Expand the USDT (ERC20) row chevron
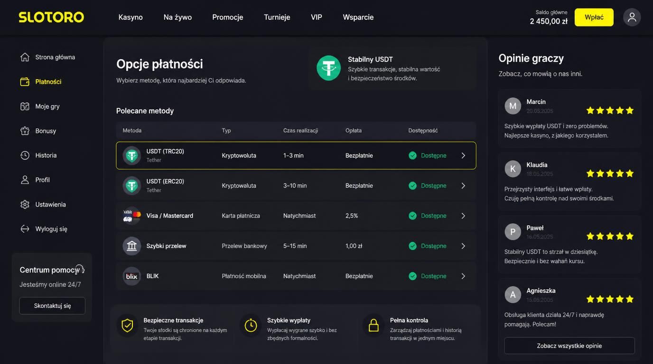This screenshot has width=653, height=364. point(464,186)
